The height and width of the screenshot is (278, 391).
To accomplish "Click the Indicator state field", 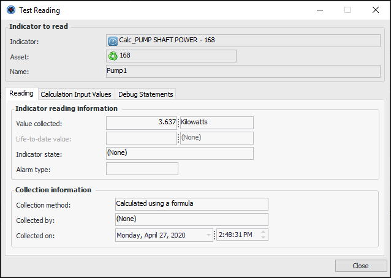I will click(180, 154).
